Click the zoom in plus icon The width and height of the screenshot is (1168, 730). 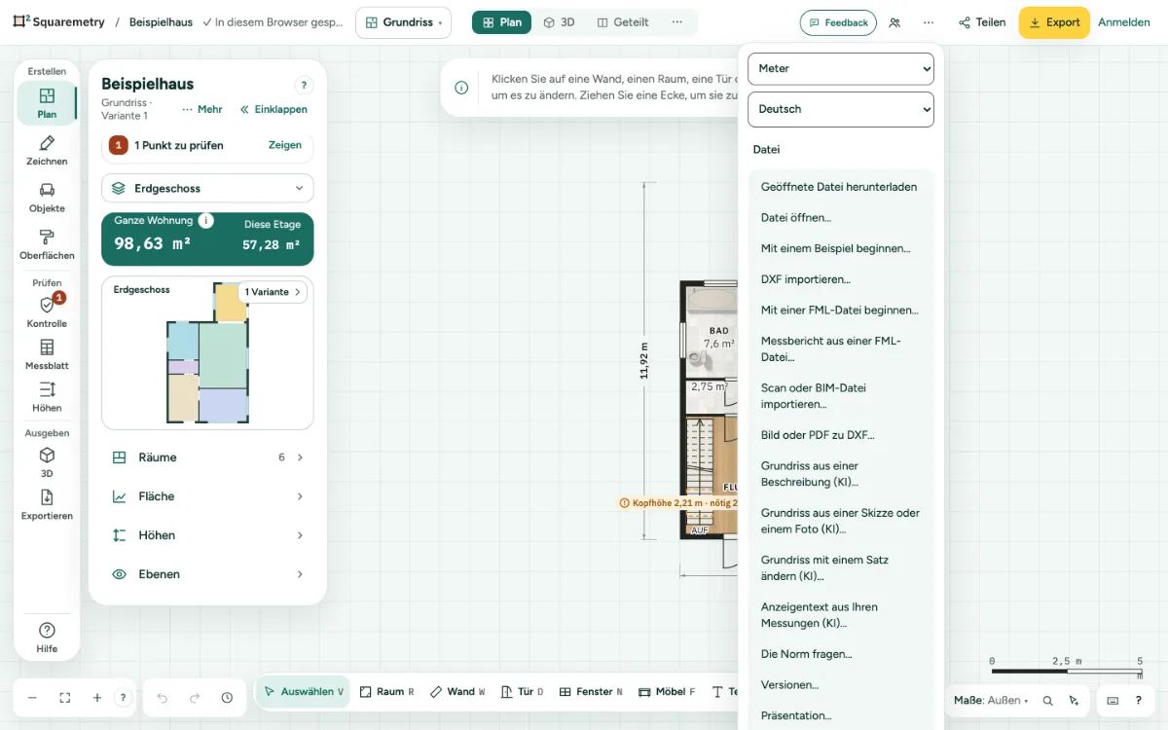point(97,698)
